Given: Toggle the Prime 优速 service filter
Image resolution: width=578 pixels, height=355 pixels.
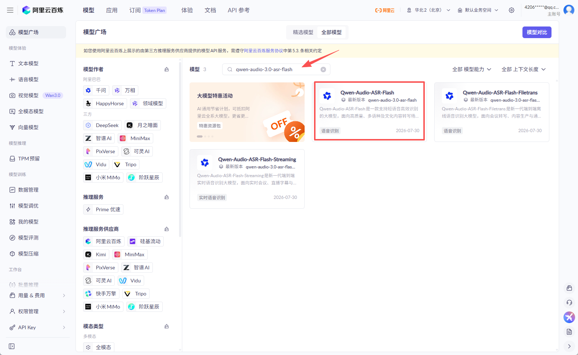Looking at the screenshot, I should [x=103, y=209].
